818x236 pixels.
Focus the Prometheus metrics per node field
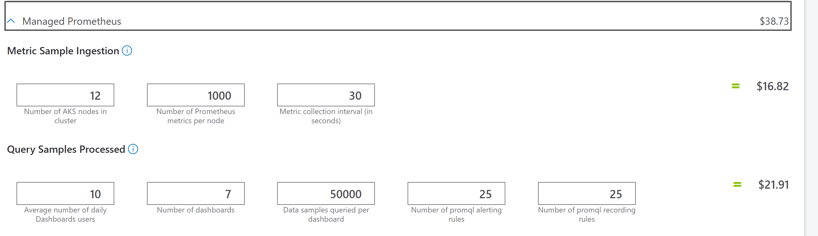[196, 95]
